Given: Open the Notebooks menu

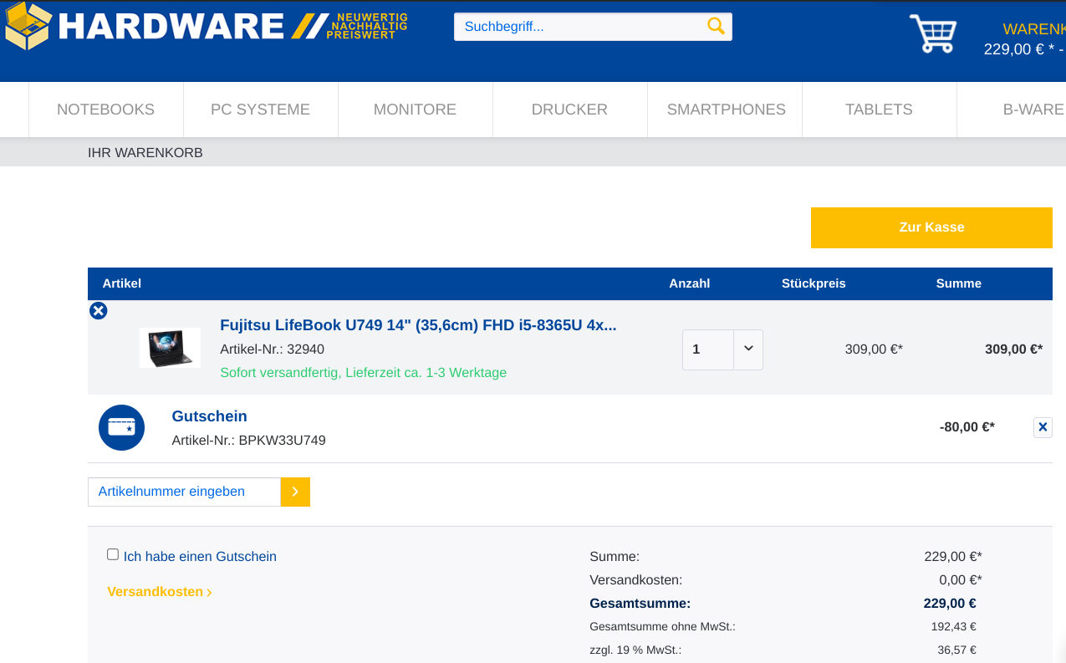Looking at the screenshot, I should tap(106, 110).
